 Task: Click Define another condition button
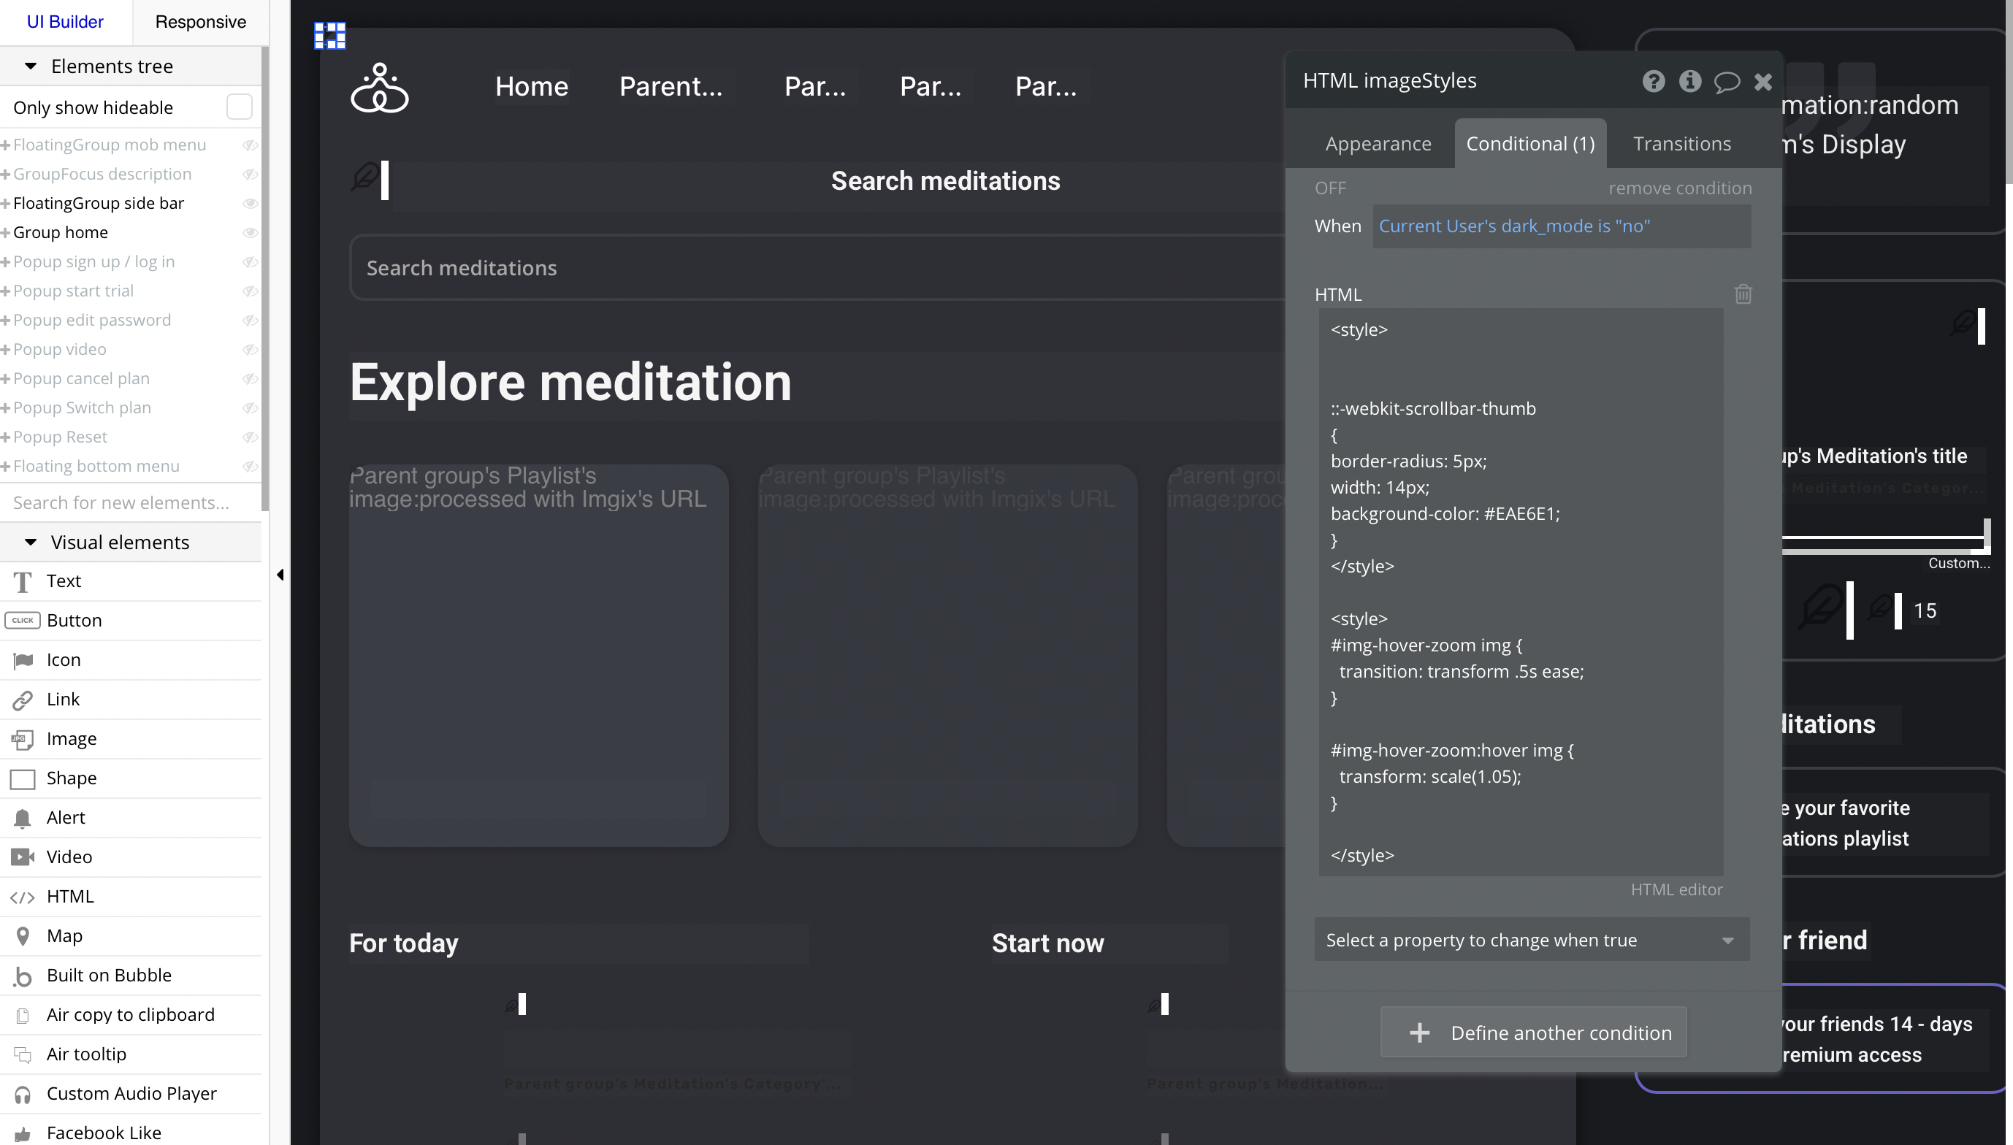pyautogui.click(x=1533, y=1033)
